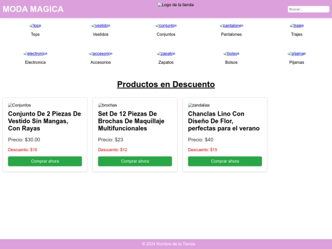Click the 2024 Nombre de la Tienda footer
This screenshot has width=332, height=249.
click(168, 244)
